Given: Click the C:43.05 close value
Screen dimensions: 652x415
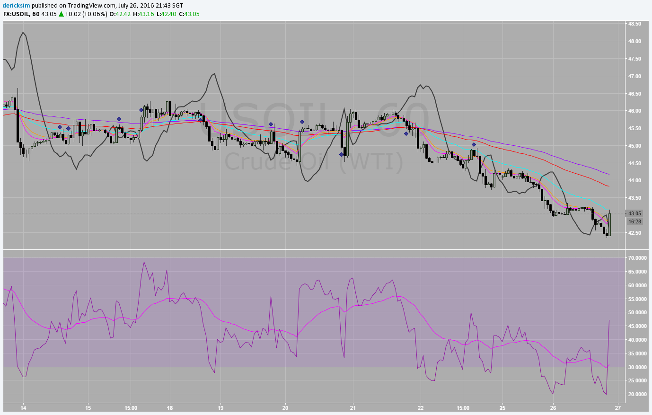Looking at the screenshot, I should click(x=189, y=14).
